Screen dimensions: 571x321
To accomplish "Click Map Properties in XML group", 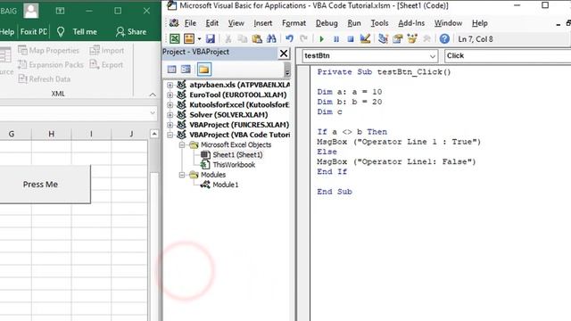I will click(49, 51).
